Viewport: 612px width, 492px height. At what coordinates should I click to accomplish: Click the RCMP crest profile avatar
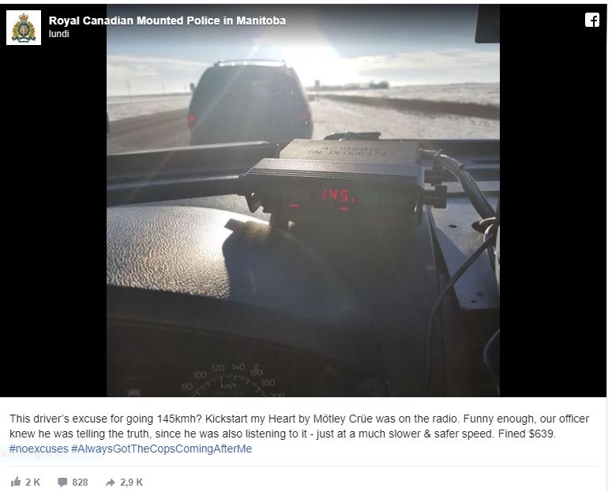(x=24, y=28)
